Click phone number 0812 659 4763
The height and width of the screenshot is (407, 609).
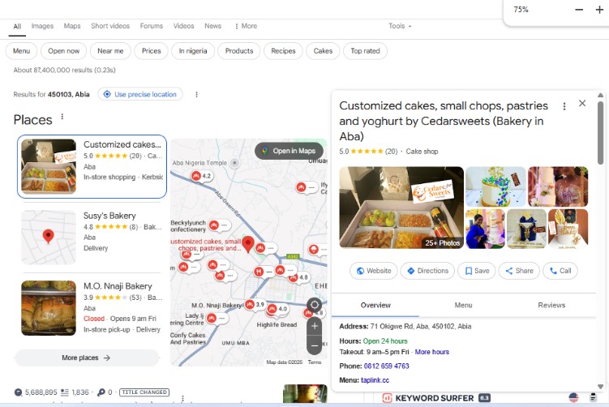click(x=387, y=366)
